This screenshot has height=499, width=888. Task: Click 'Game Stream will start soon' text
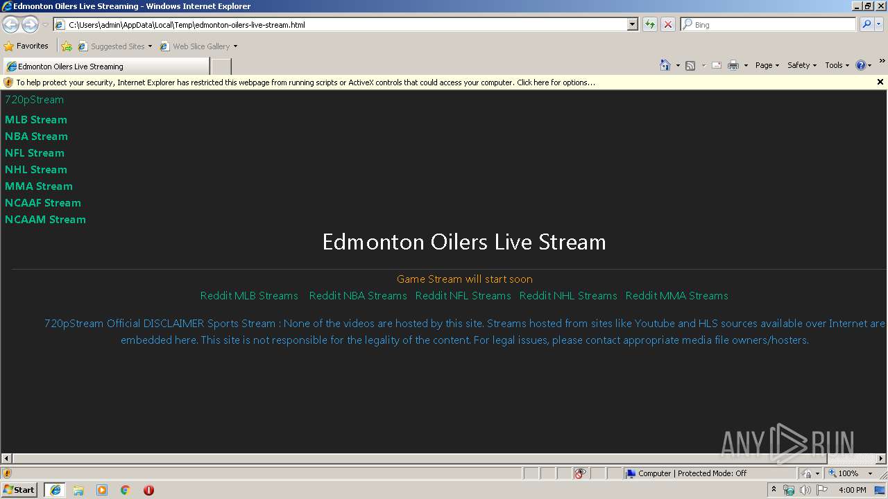point(465,279)
